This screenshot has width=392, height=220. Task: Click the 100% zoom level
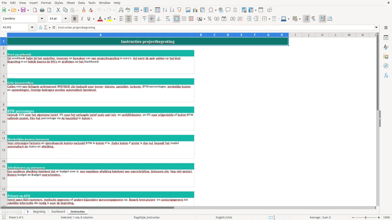[x=386, y=217]
